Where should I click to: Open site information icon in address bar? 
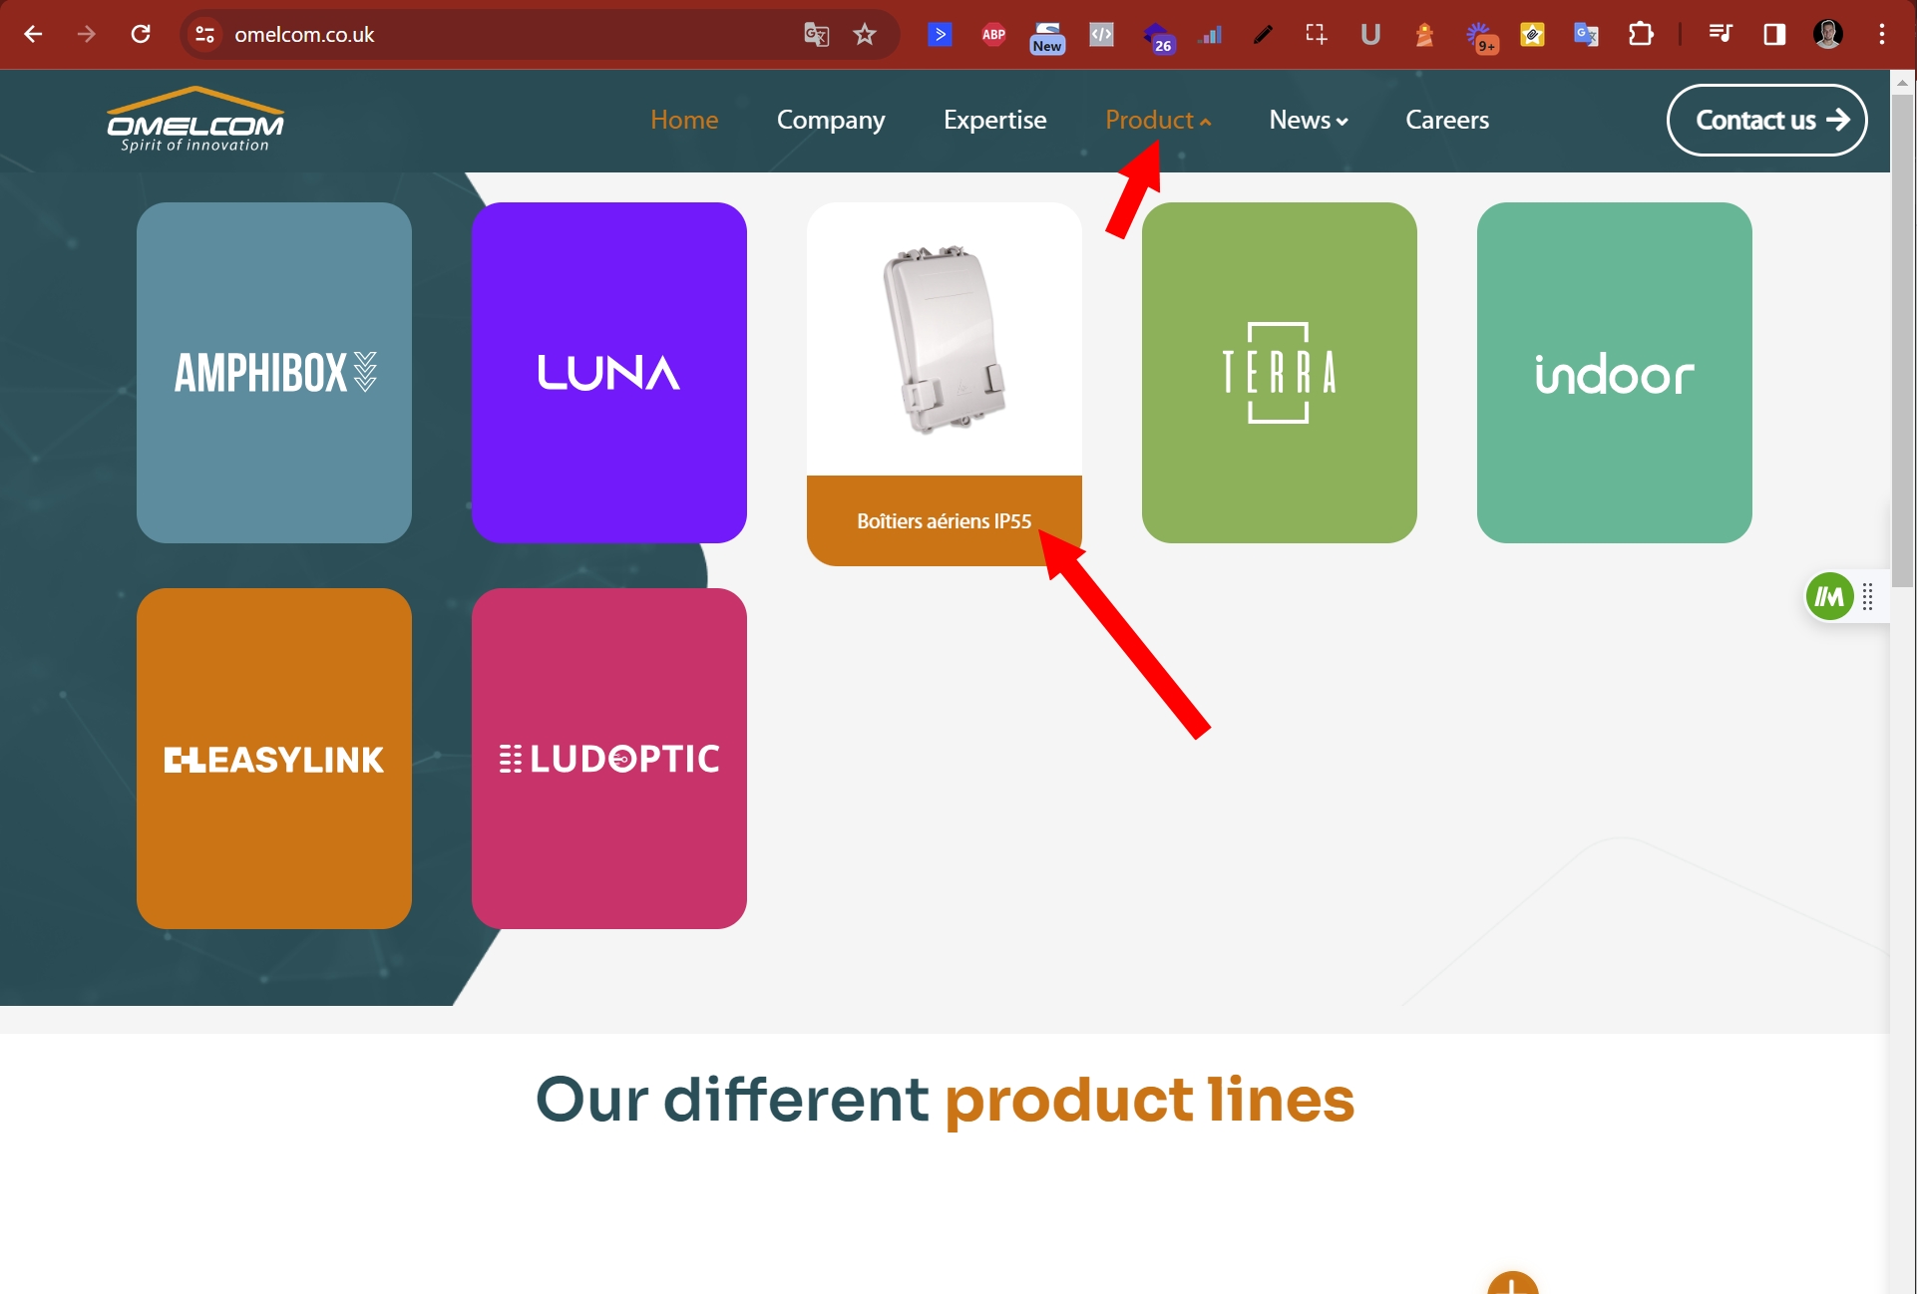204,34
